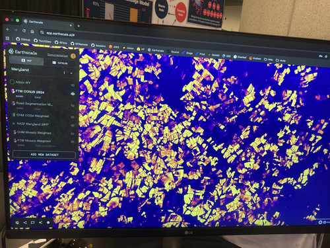Toggle visibility of Road Segmentation layer
The height and width of the screenshot is (248, 330).
pyautogui.click(x=73, y=106)
